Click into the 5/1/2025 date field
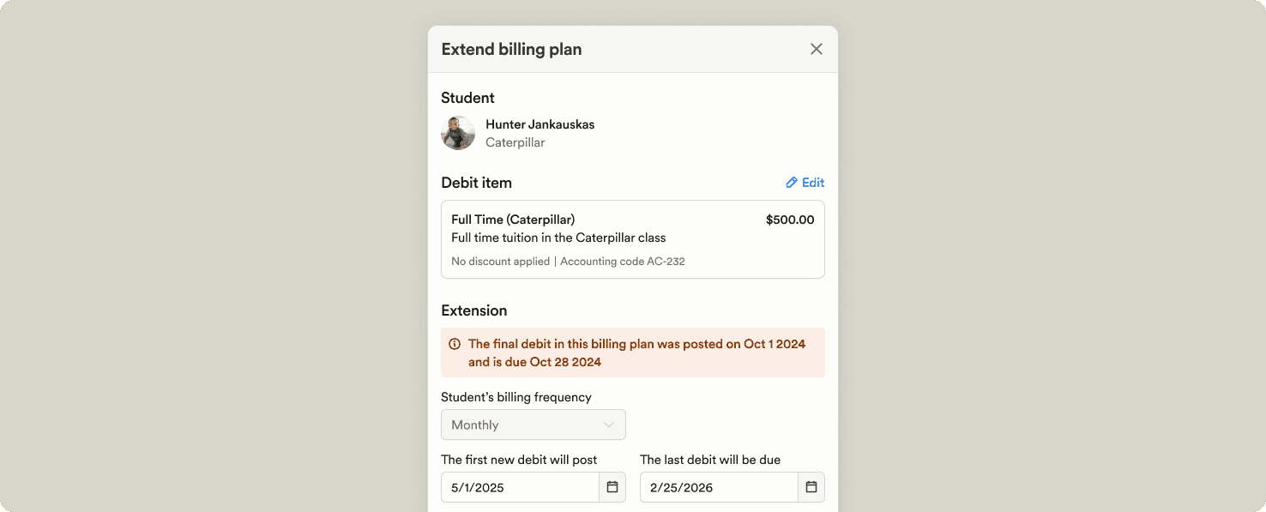Screen dimensions: 1266x512 coord(520,487)
